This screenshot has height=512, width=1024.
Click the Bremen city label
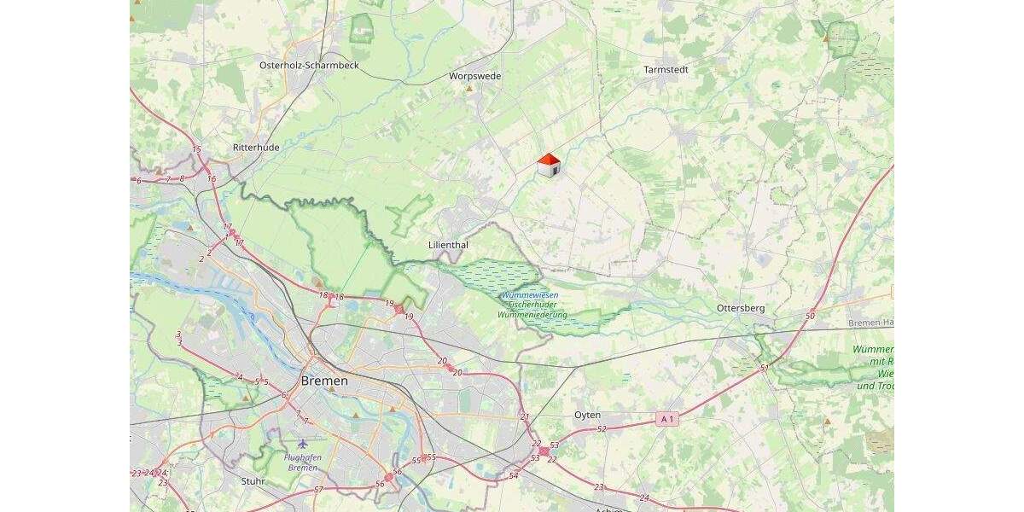[324, 381]
